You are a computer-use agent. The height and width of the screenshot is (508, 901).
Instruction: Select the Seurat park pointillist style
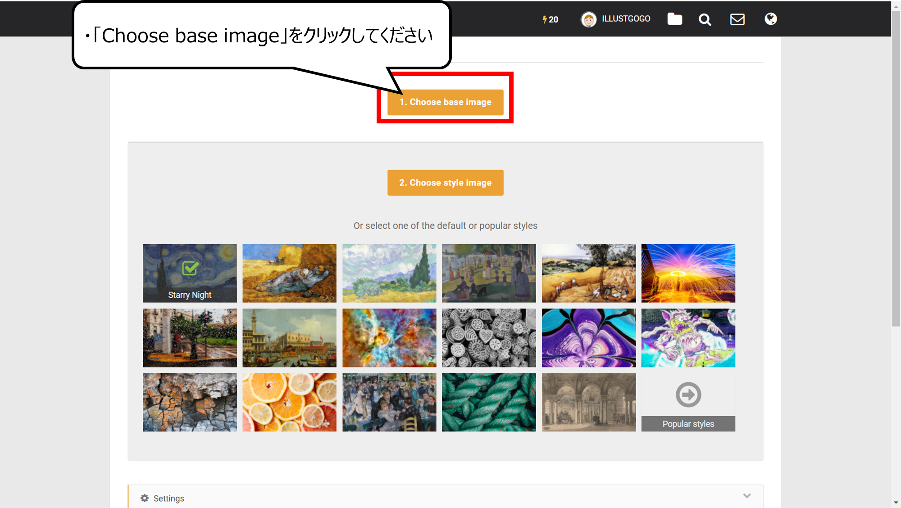(x=489, y=273)
